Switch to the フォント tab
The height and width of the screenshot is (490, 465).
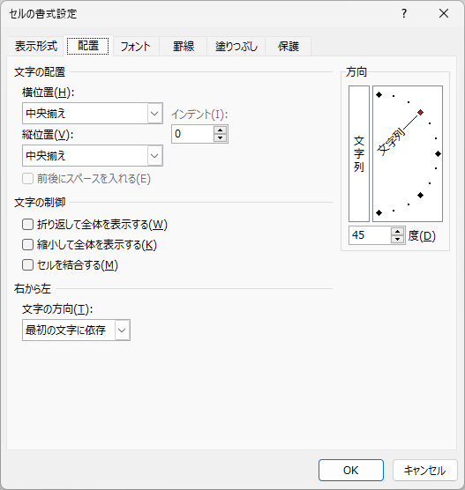point(136,47)
